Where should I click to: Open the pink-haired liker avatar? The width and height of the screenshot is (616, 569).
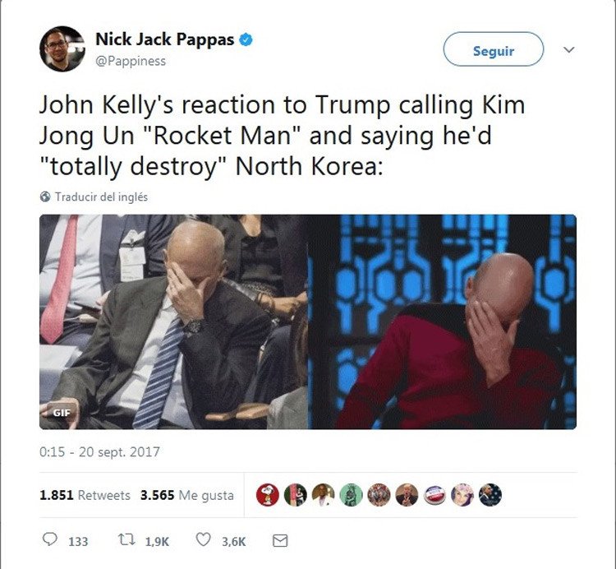[x=462, y=495]
